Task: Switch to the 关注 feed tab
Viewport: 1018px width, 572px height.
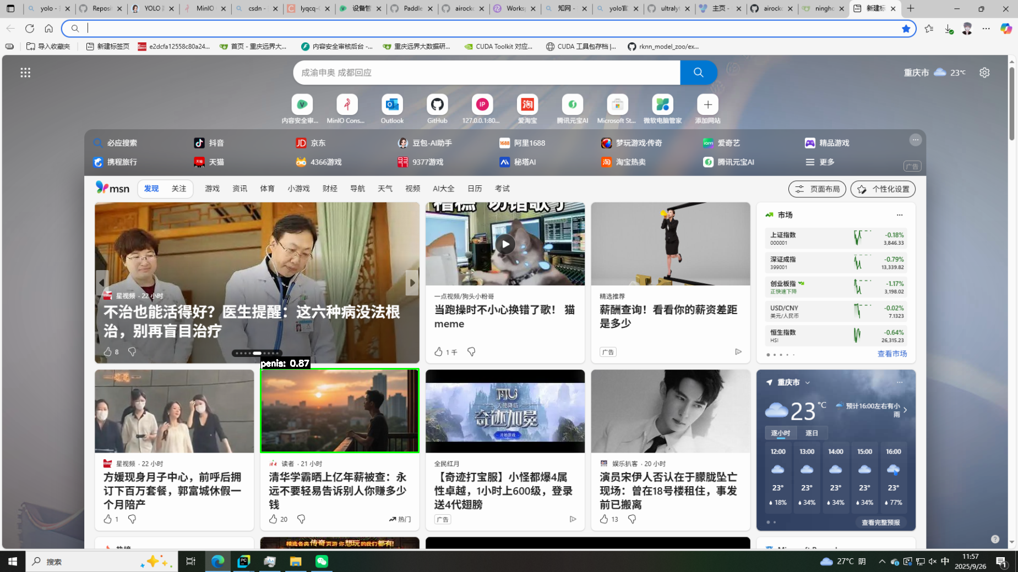Action: 179,189
